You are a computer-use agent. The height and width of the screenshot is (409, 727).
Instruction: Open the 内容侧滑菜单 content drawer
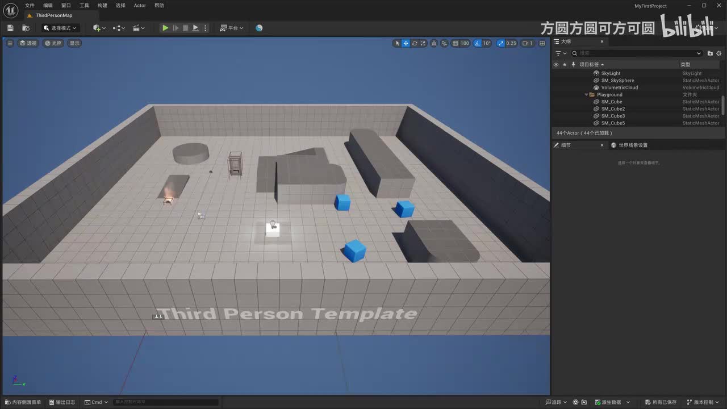pyautogui.click(x=23, y=402)
